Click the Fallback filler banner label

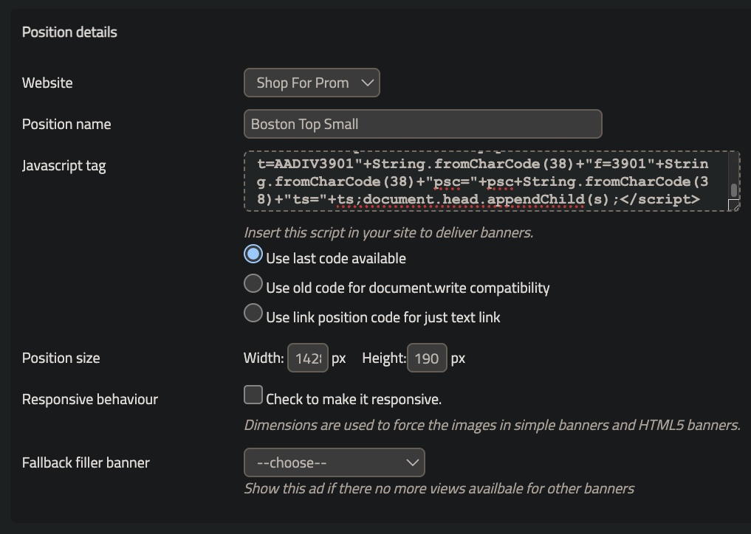(x=86, y=462)
